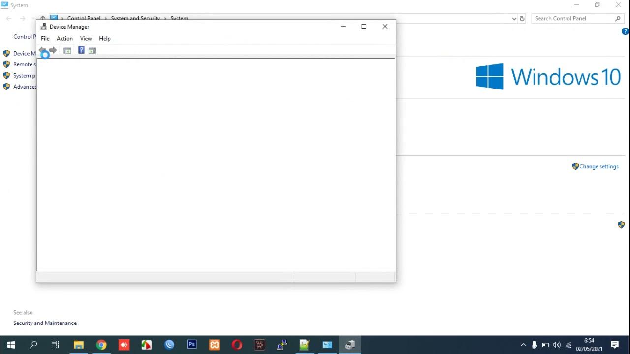
Task: Open the Action menu in Device Manager
Action: click(64, 38)
